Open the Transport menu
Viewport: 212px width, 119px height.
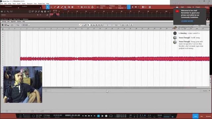coord(29,4)
